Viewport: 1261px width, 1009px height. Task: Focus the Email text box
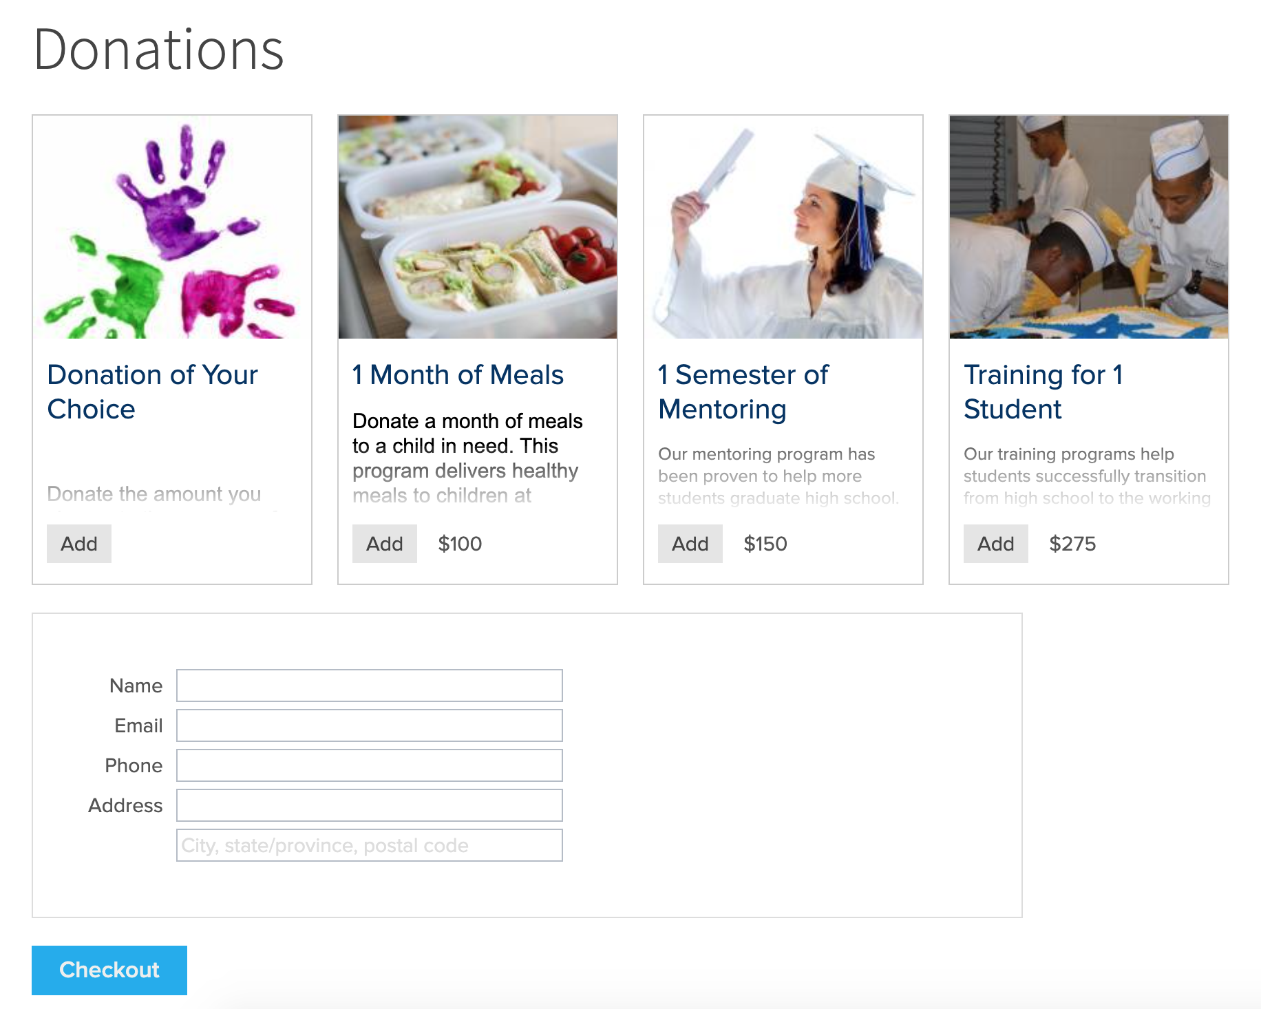[x=370, y=725]
